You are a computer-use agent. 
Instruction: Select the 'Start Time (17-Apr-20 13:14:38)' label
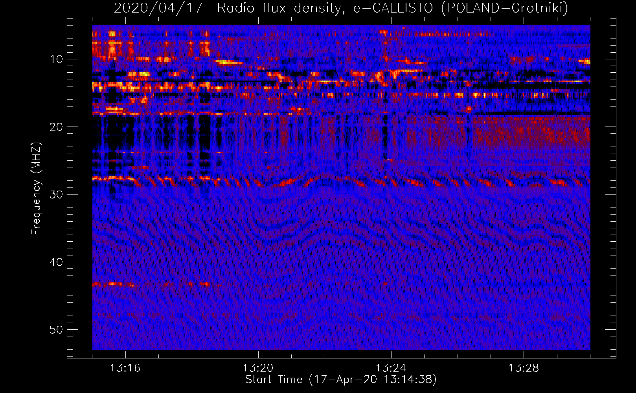(x=341, y=380)
